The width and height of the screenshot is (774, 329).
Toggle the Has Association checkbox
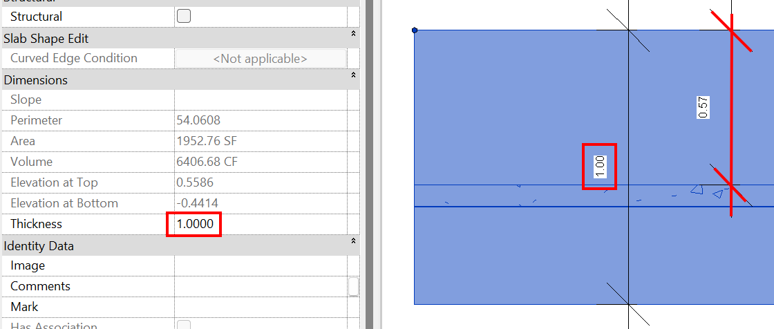coord(184,325)
